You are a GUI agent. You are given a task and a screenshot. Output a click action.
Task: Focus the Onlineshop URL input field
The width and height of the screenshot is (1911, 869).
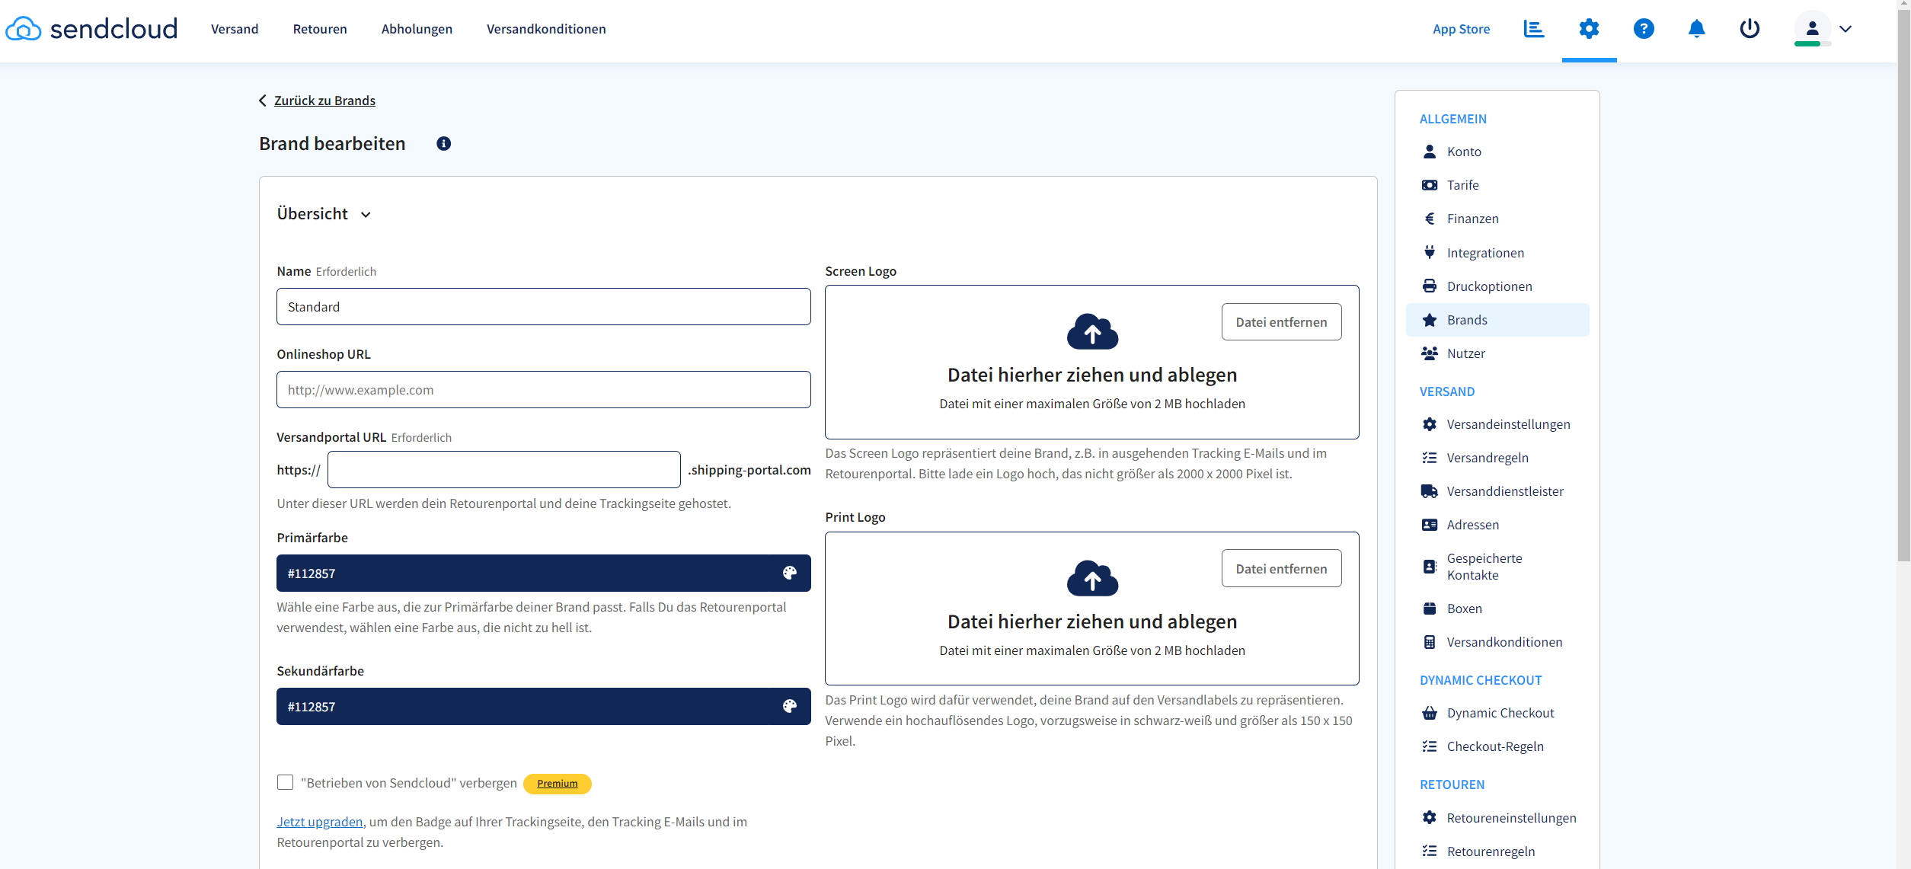543,390
